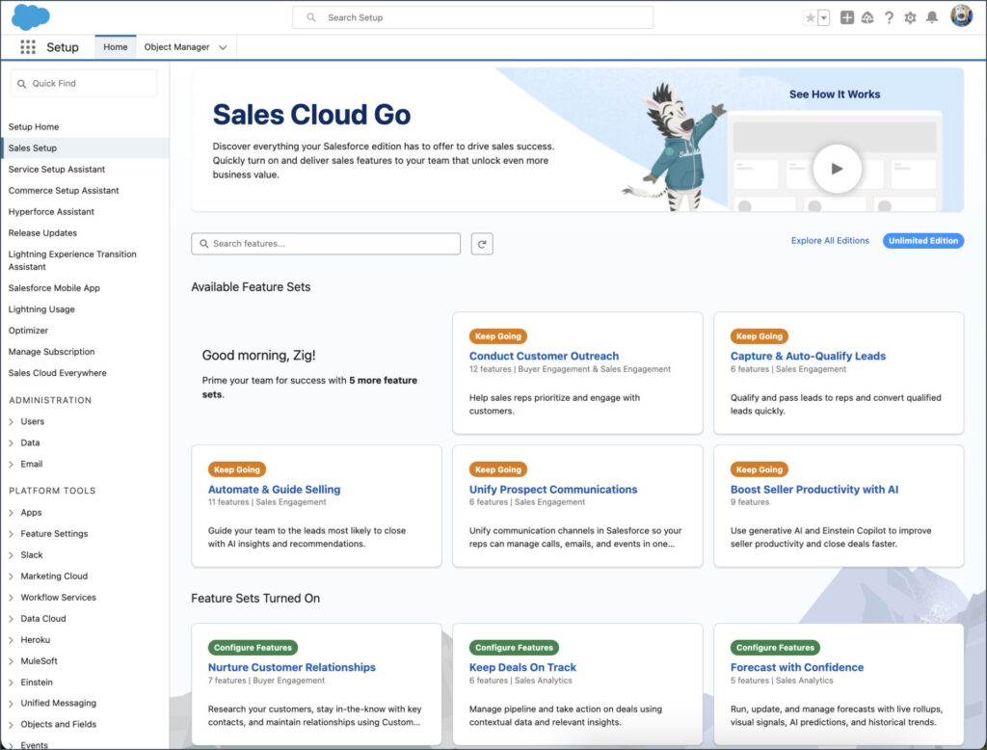This screenshot has width=987, height=750.
Task: Open Nurture Customer Relationships feature set
Action: [x=291, y=667]
